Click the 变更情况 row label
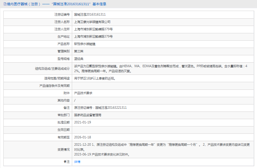Screen dimensions: 257x168 coord(63,149)
